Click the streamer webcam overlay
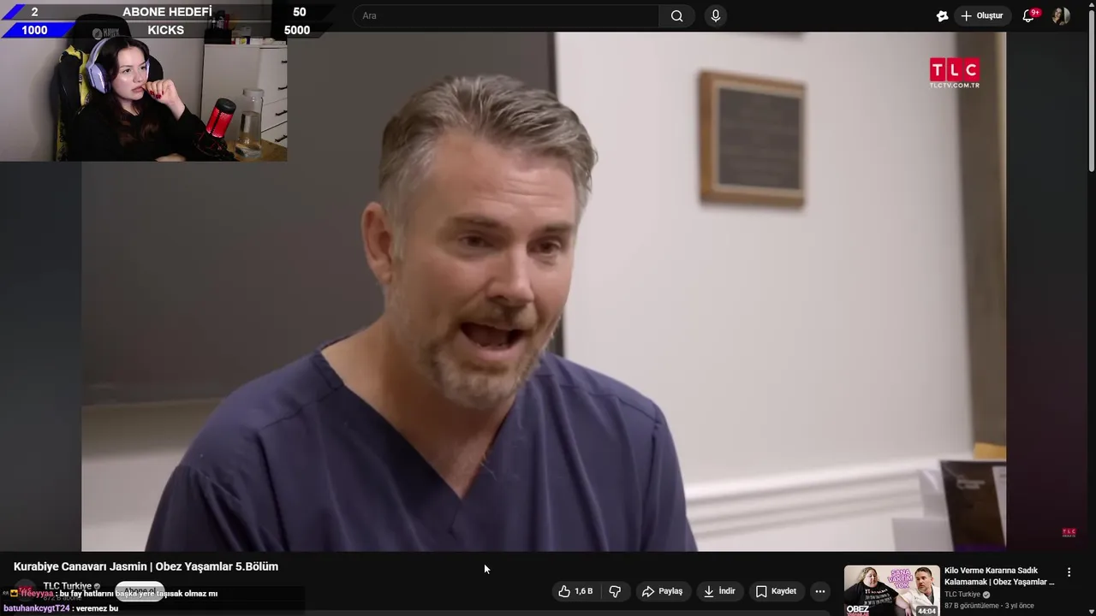1096x616 pixels. pyautogui.click(x=144, y=99)
